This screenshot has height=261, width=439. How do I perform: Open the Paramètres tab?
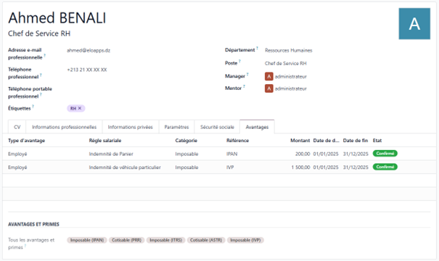176,127
